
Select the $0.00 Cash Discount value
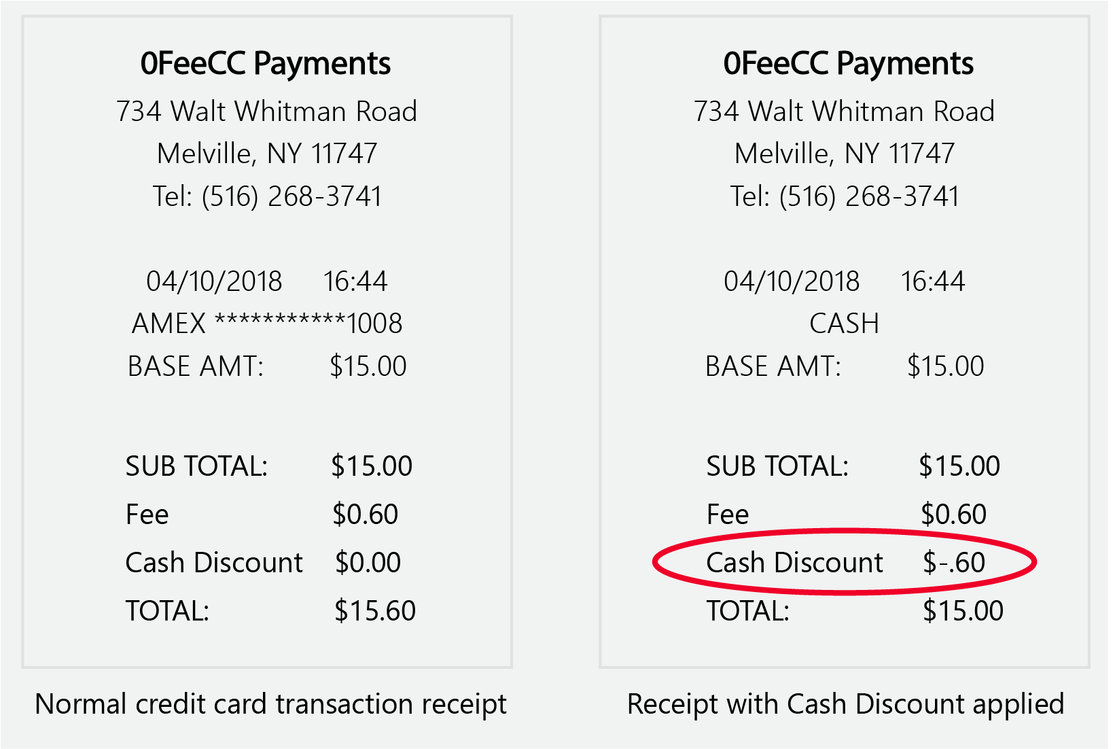[x=368, y=563]
